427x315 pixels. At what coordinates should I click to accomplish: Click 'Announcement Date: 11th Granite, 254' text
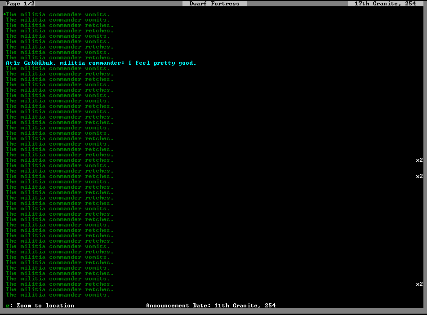click(x=211, y=306)
